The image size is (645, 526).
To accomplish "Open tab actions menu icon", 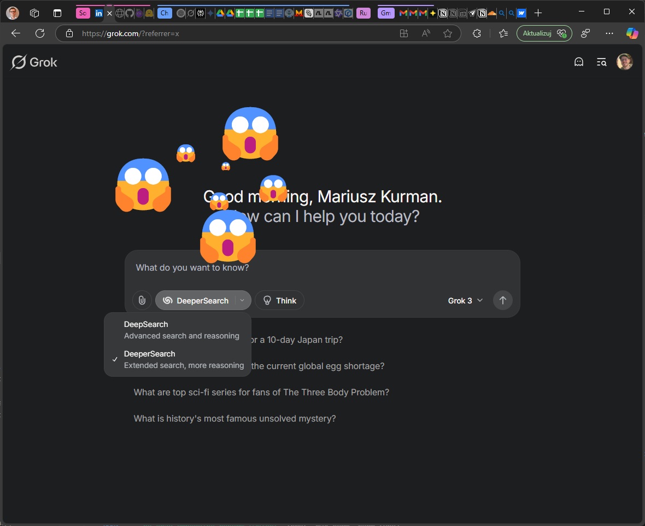I will tap(57, 13).
